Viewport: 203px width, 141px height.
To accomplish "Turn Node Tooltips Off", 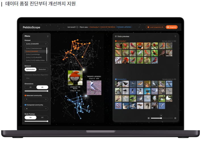I will tap(42, 117).
